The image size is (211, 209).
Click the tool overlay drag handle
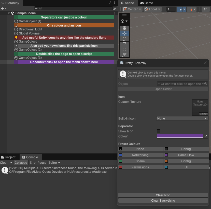coord(124,15)
